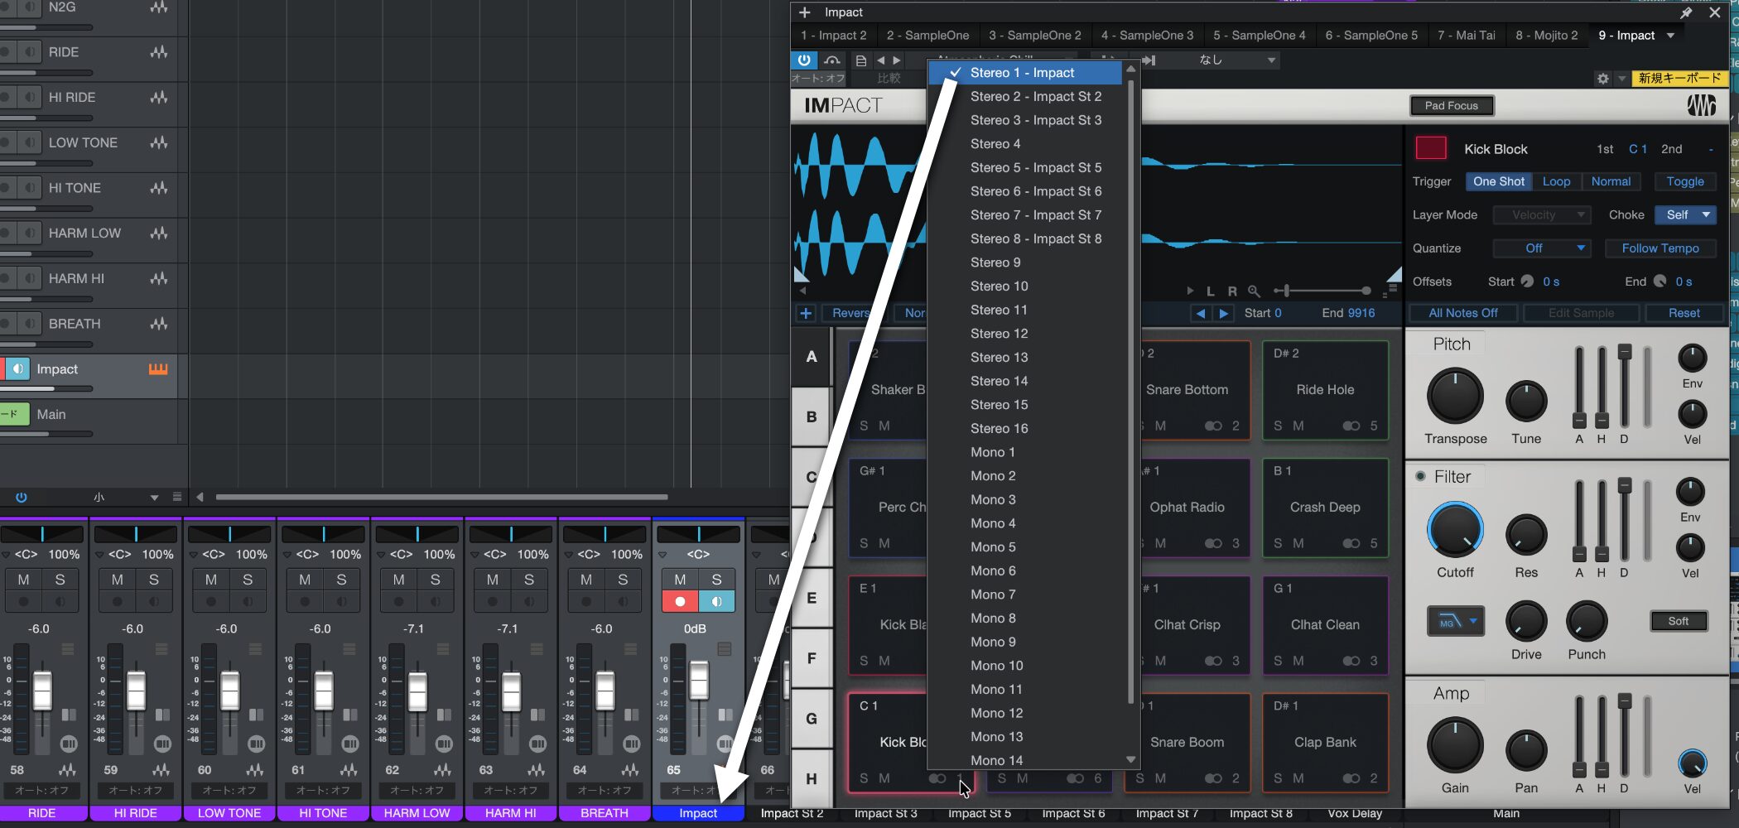Open plugin settings gear icon
Viewport: 1739px width, 828px height.
point(1602,79)
